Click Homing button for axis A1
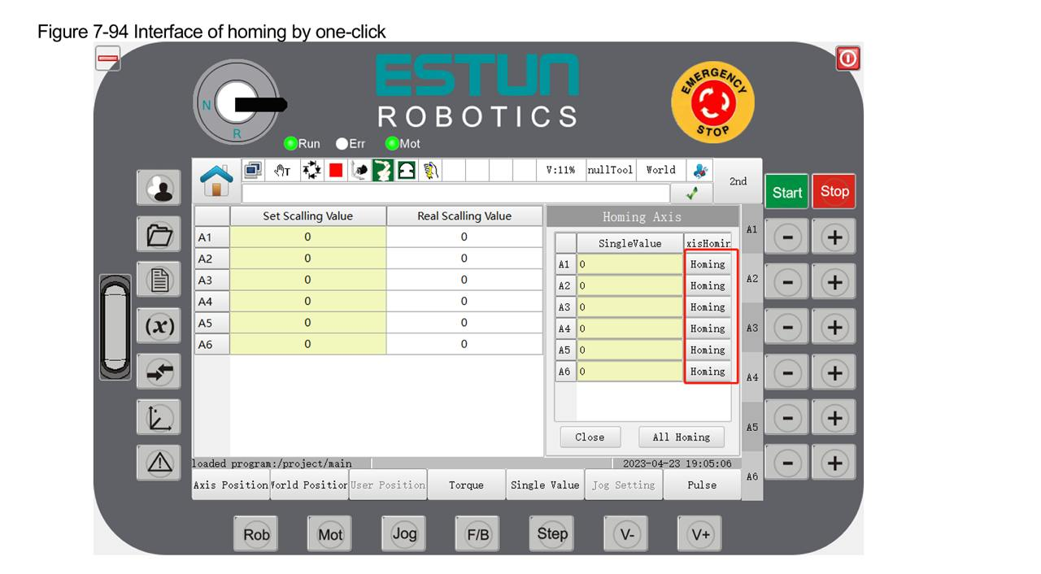The height and width of the screenshot is (574, 1041). point(708,264)
